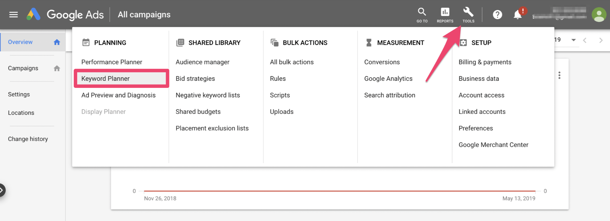Open Billing & payments
Image resolution: width=610 pixels, height=221 pixels.
coord(485,62)
